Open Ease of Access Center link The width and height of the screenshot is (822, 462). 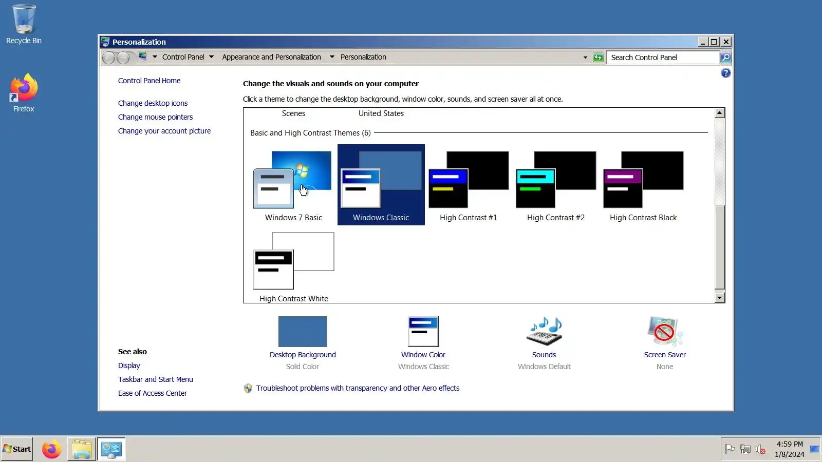(x=153, y=393)
